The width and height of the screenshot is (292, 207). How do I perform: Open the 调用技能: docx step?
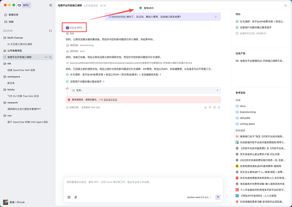(x=76, y=51)
